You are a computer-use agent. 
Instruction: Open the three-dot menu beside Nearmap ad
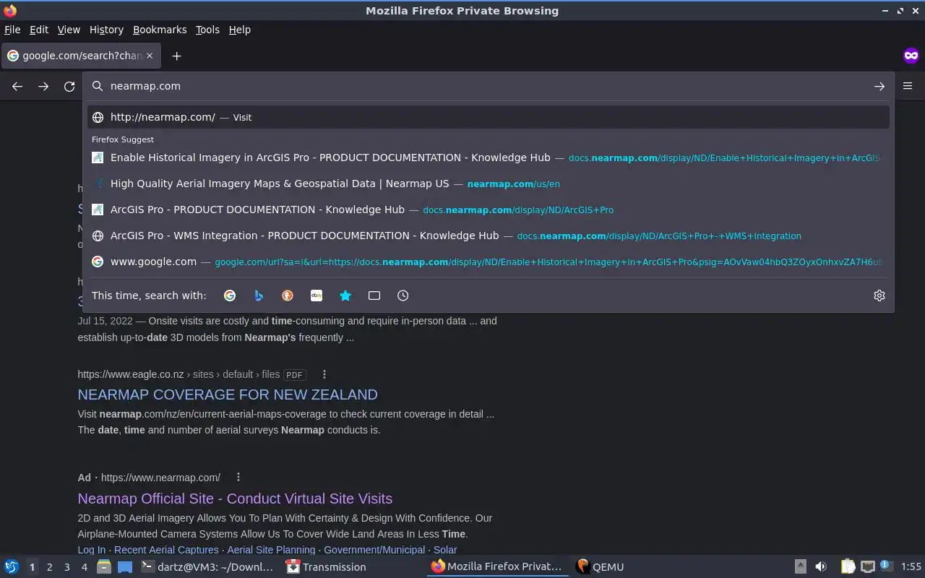tap(238, 477)
